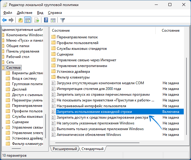191x160 pixels.
Task: Open Сценарии folder in right list
Action: tap(65, 54)
